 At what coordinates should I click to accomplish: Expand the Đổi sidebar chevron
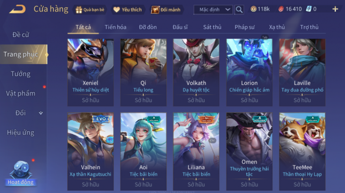click(41, 113)
